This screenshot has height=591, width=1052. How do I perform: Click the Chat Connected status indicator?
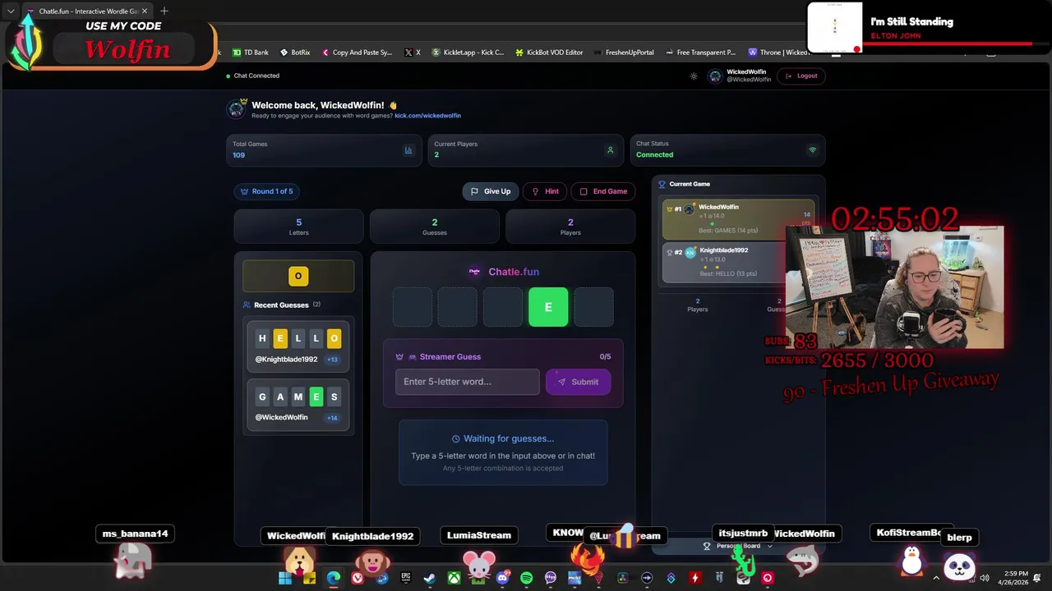pos(253,76)
